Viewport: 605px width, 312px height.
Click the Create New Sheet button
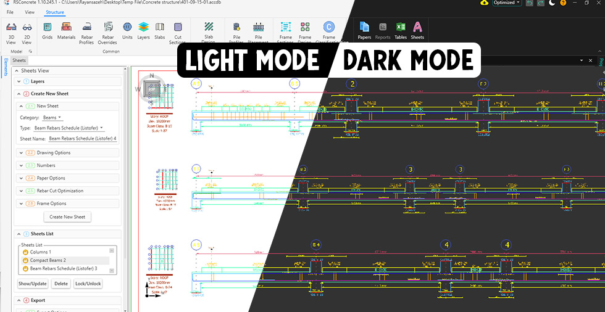pyautogui.click(x=67, y=217)
